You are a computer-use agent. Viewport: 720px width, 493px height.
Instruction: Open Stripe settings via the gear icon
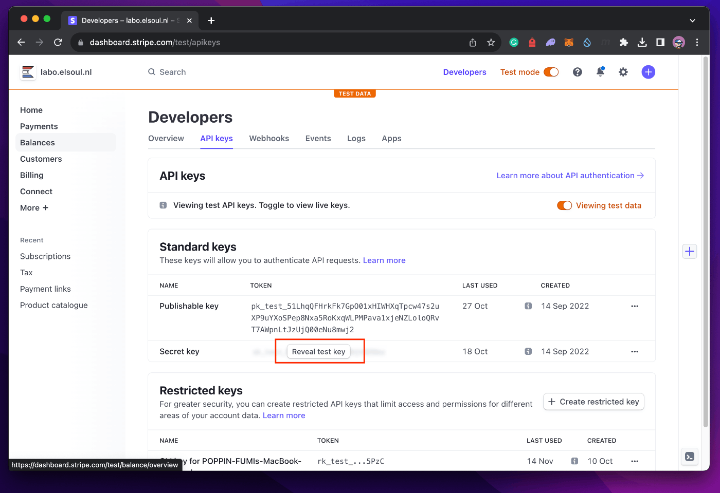tap(623, 72)
